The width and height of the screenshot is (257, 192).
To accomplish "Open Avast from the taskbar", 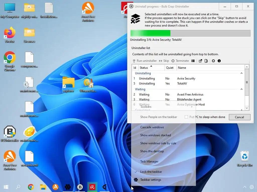I will (x=55, y=187).
